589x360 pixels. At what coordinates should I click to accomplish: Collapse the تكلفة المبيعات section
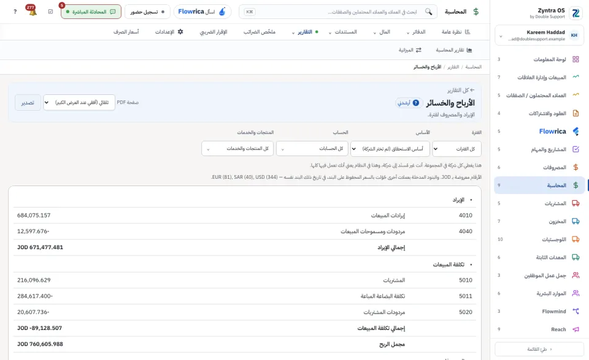pos(452,264)
